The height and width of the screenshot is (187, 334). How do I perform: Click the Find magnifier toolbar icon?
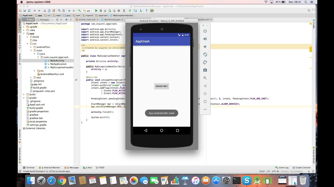tap(59, 11)
